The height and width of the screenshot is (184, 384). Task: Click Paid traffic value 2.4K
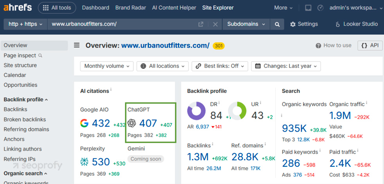coord(340,163)
